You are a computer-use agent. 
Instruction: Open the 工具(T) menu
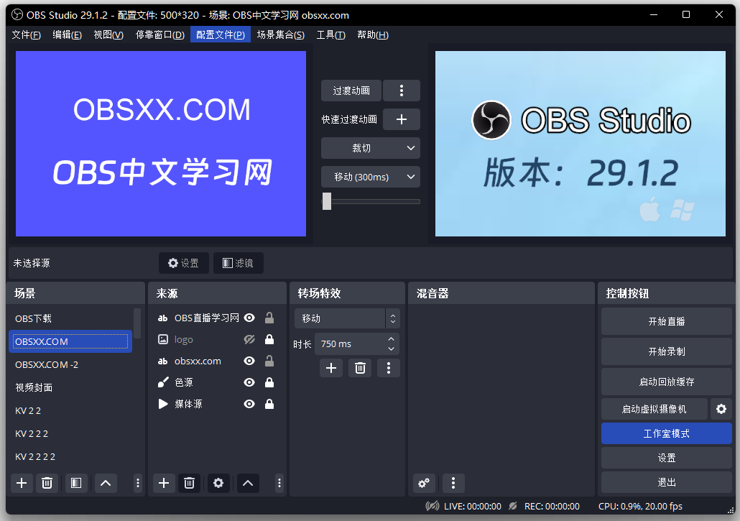click(330, 35)
